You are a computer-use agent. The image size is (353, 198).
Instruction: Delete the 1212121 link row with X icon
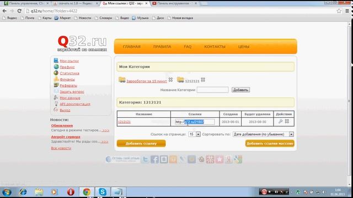pyautogui.click(x=287, y=122)
